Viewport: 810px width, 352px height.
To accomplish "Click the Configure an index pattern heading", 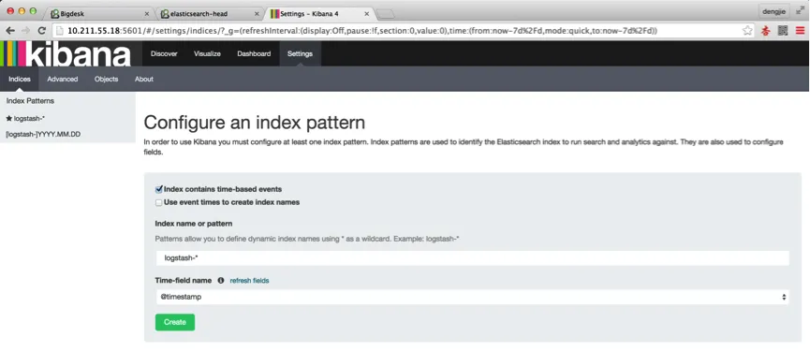I will point(254,123).
